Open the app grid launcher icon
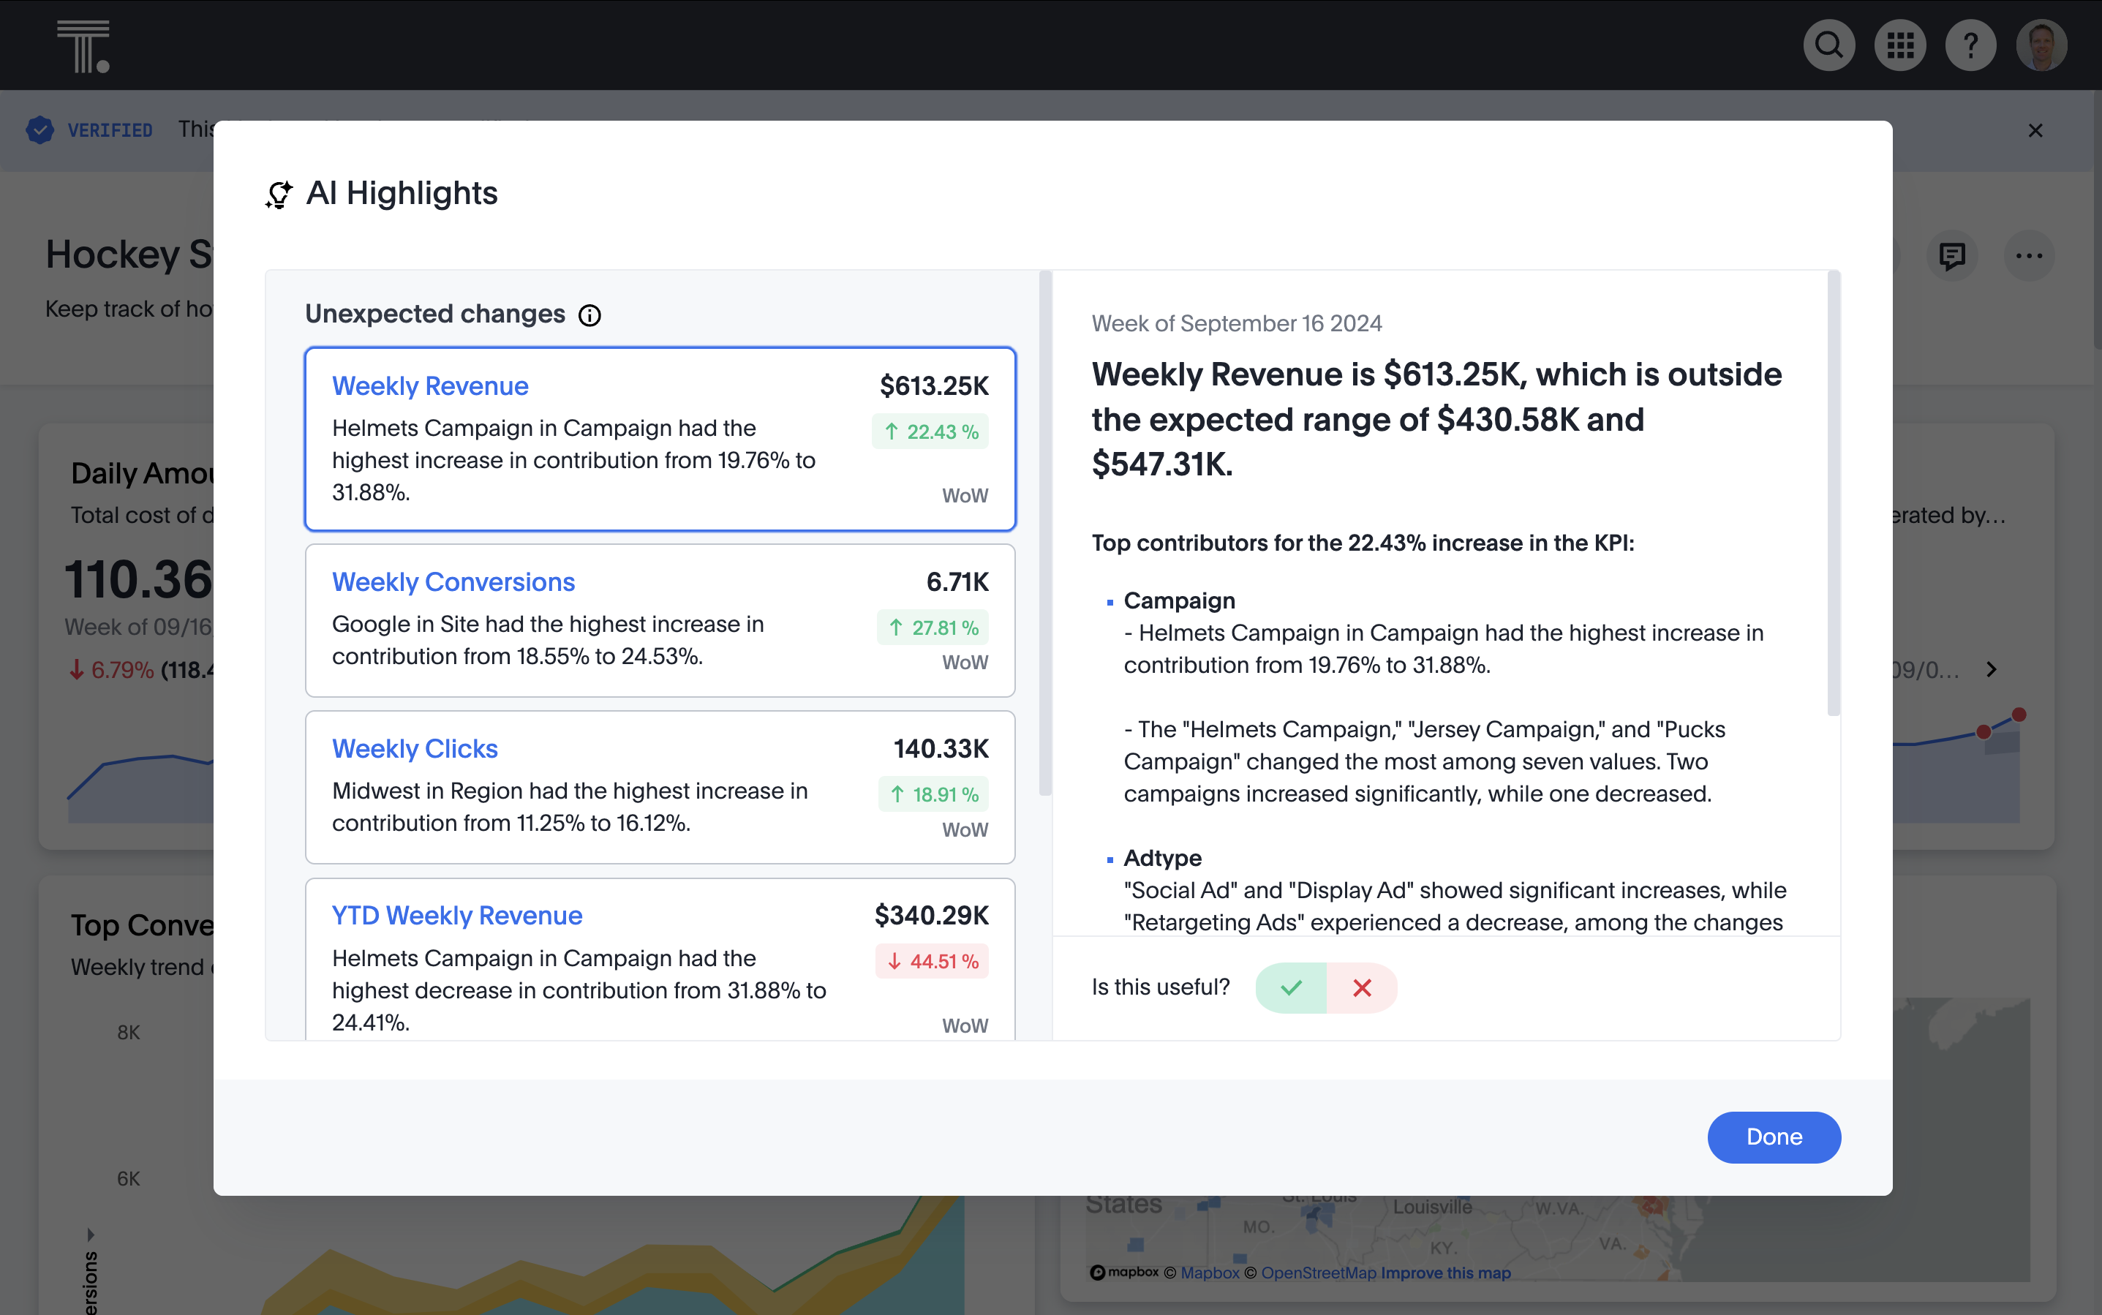2102x1315 pixels. pos(1899,45)
